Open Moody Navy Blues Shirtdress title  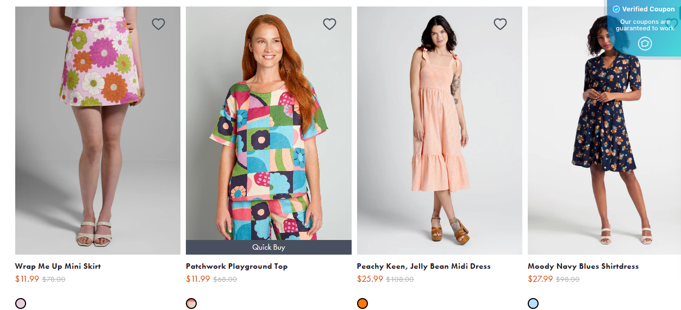[583, 266]
